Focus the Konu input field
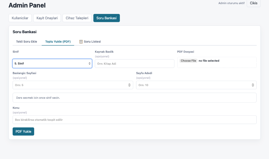 pos(134,120)
